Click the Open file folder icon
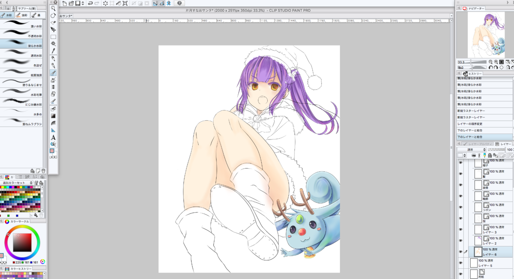This screenshot has height=279, width=514. pyautogui.click(x=71, y=3)
